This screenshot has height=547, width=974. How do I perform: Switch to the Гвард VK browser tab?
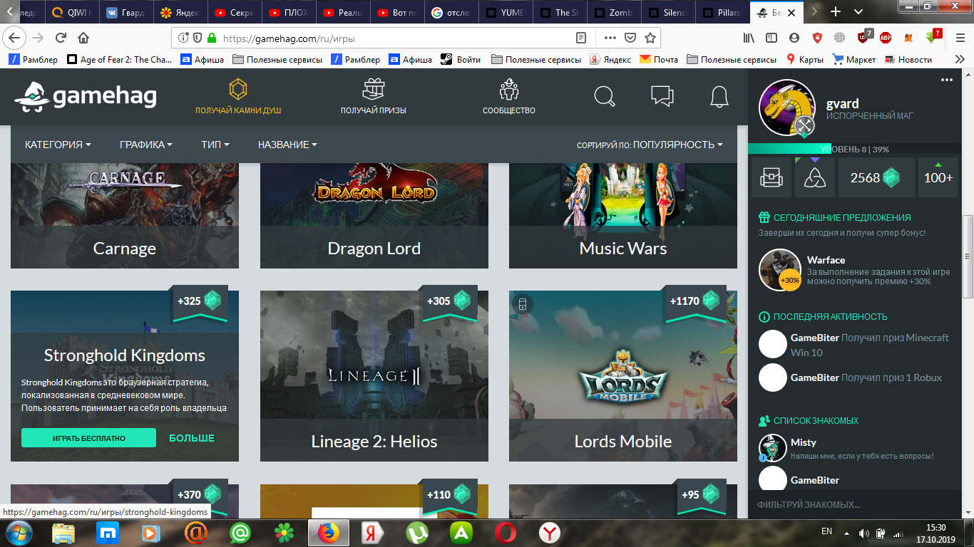[126, 12]
